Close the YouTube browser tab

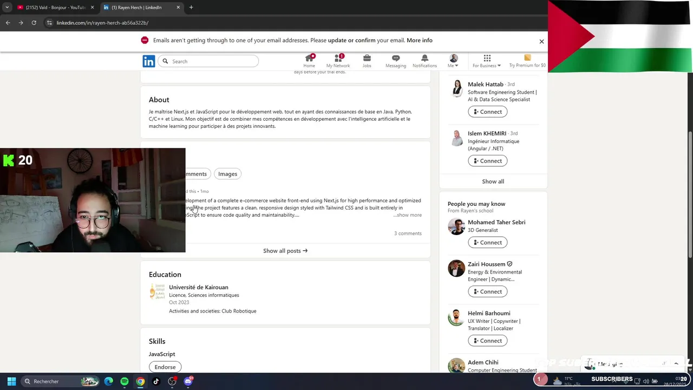pos(93,7)
